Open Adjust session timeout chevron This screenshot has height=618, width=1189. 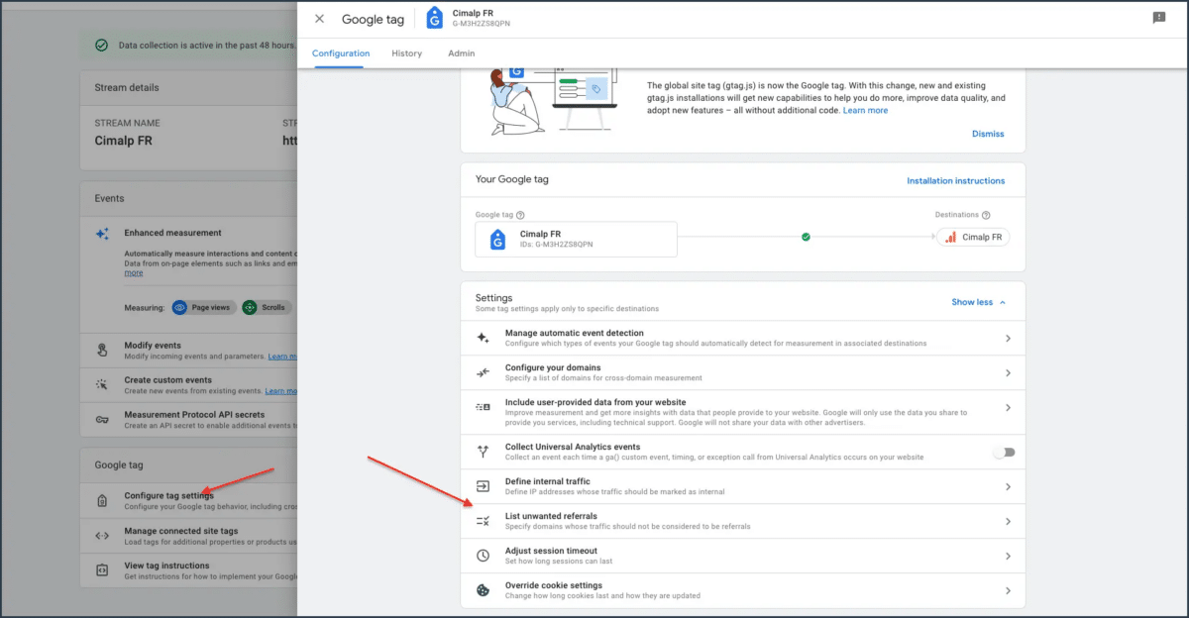(x=1008, y=556)
